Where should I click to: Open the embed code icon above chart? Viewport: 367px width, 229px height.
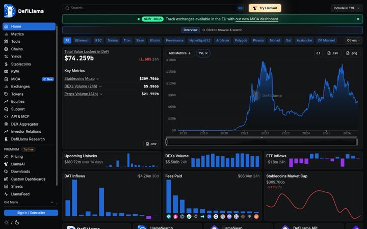[x=318, y=53]
